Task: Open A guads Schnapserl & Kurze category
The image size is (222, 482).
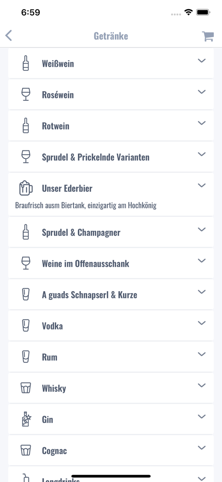Action: coord(111,295)
